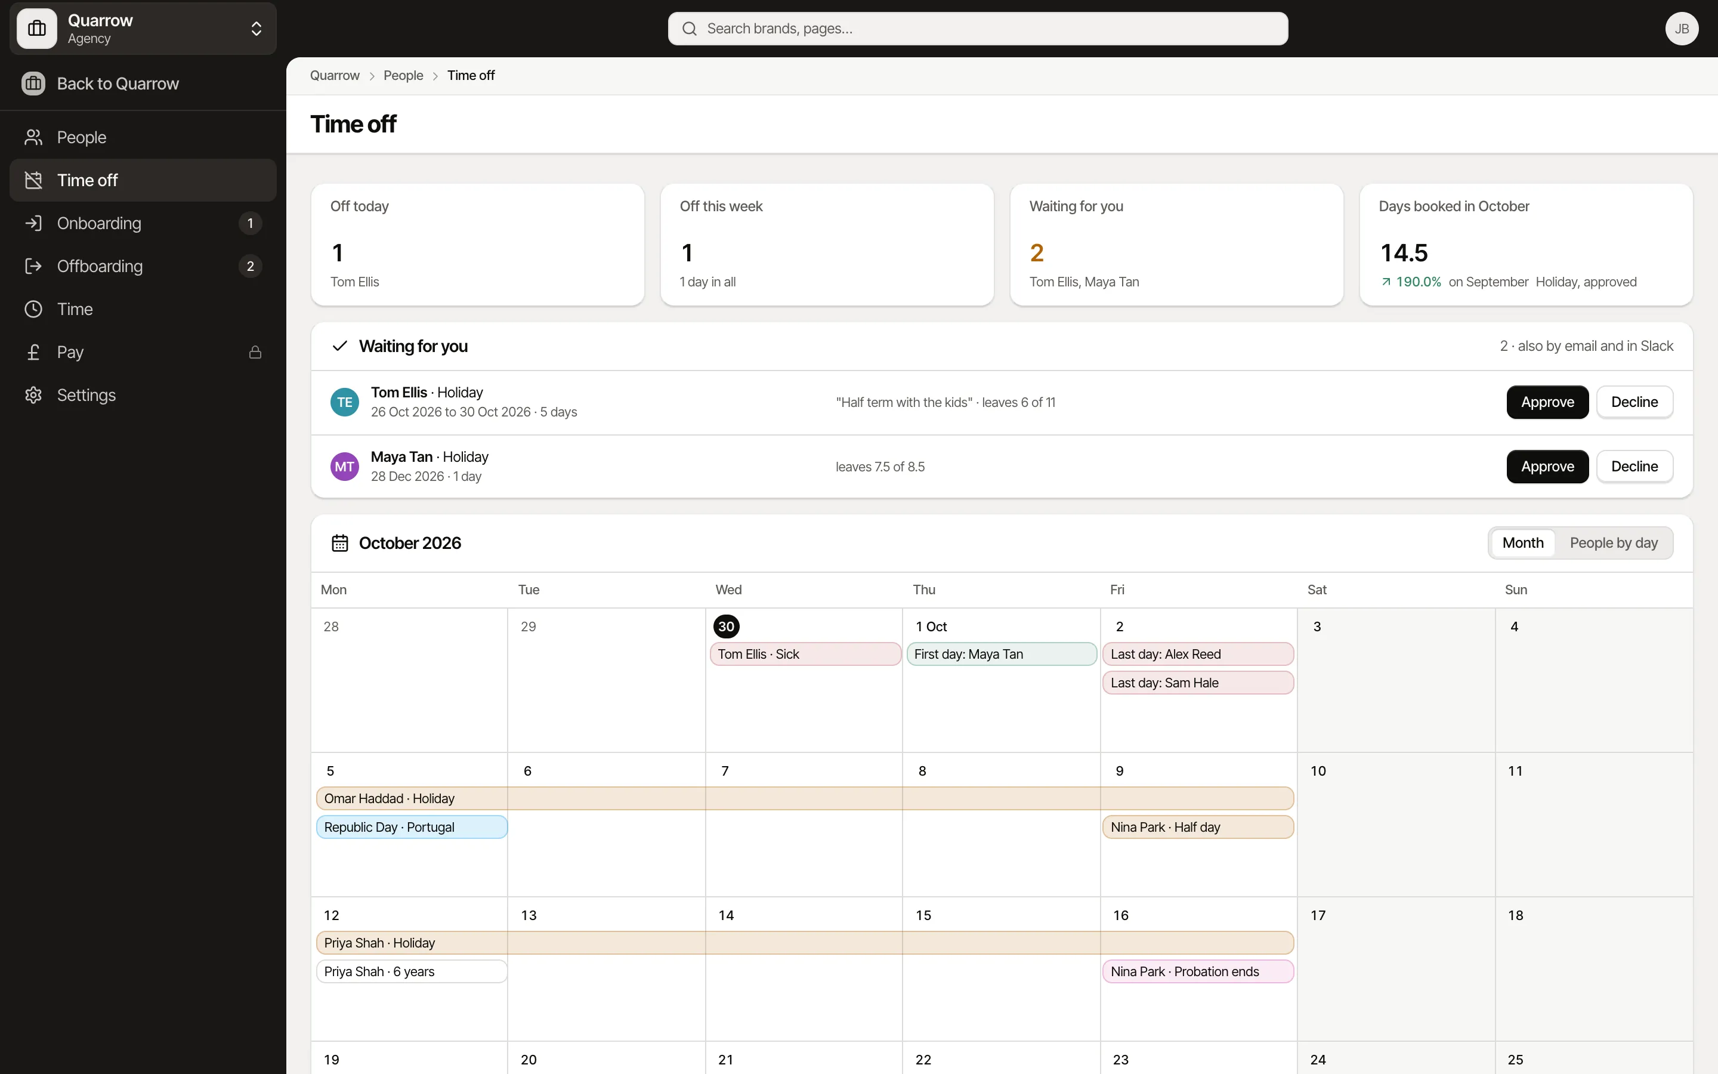Switch calendar to Month view
The image size is (1718, 1074).
click(1523, 544)
